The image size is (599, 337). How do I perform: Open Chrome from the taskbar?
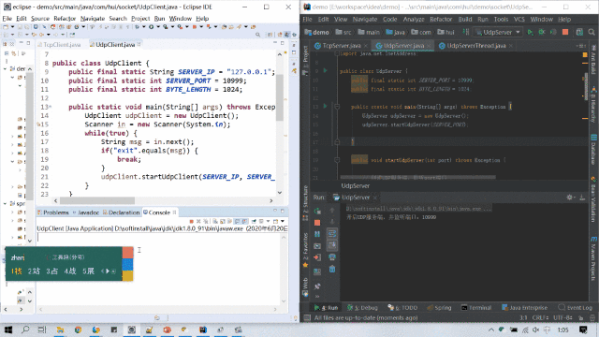[78, 330]
